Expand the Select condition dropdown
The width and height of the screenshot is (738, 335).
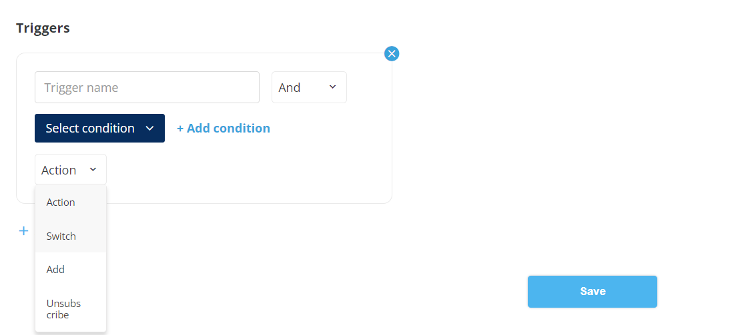(99, 129)
